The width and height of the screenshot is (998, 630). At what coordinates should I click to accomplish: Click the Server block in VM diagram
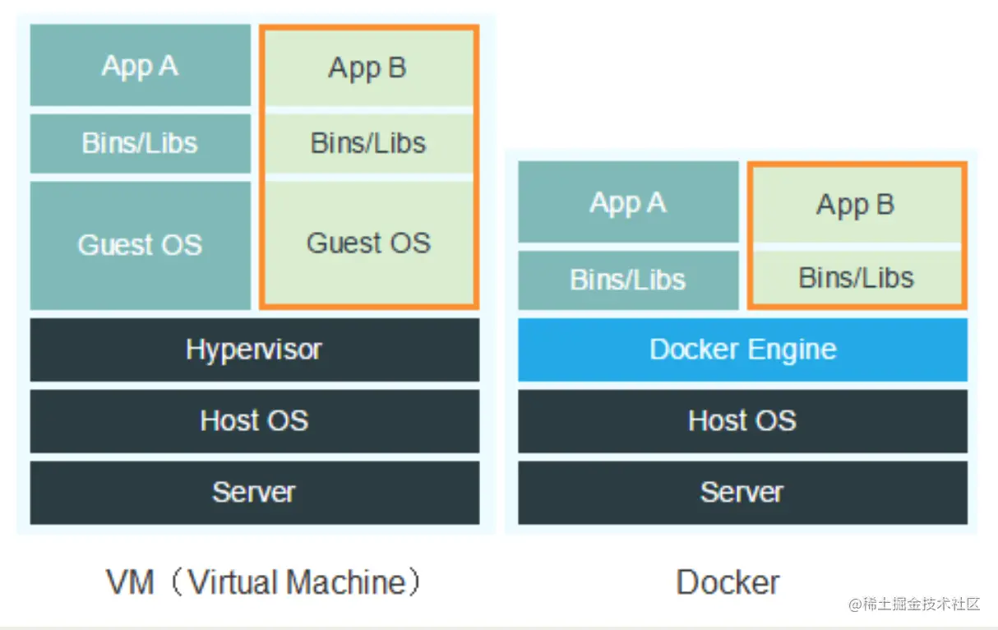[254, 493]
